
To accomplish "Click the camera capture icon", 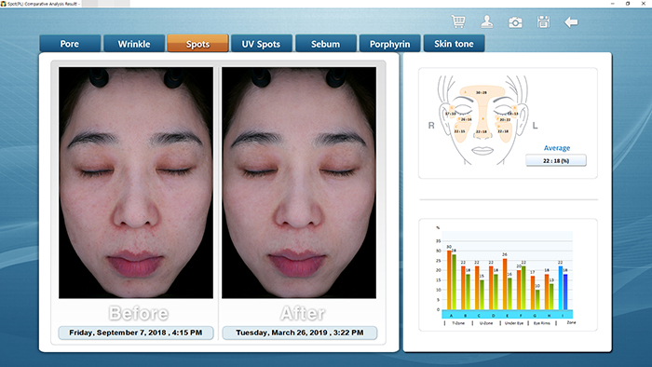I will click(515, 22).
